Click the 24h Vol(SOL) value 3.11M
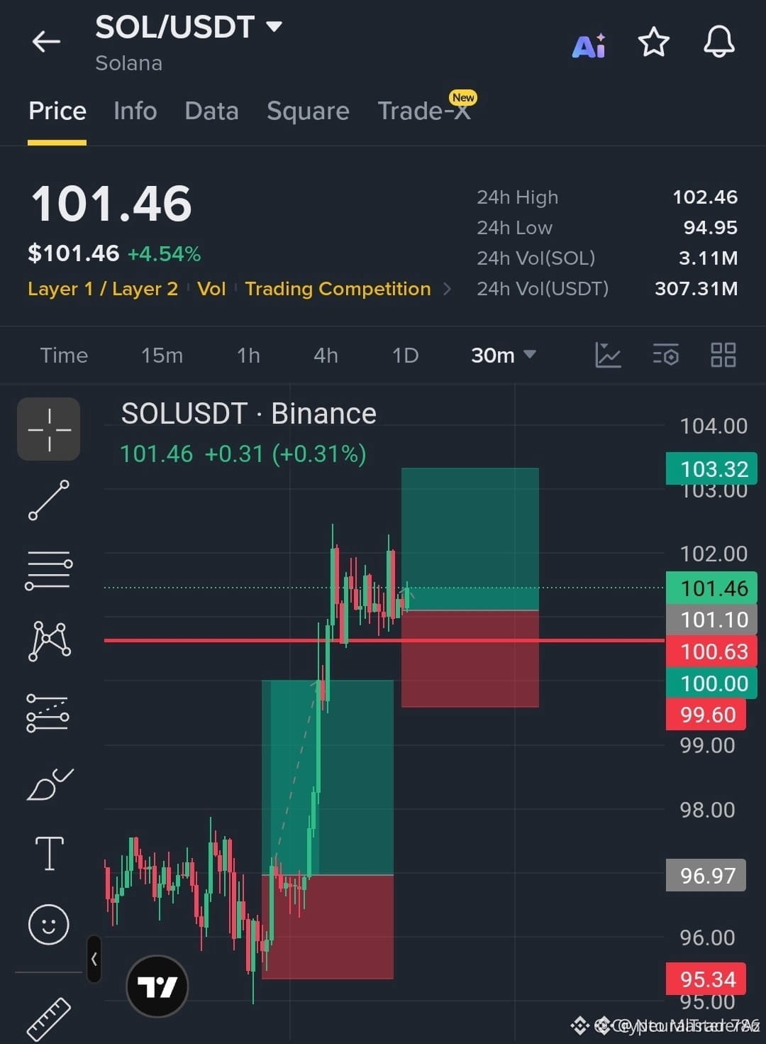This screenshot has width=766, height=1044. (x=709, y=258)
